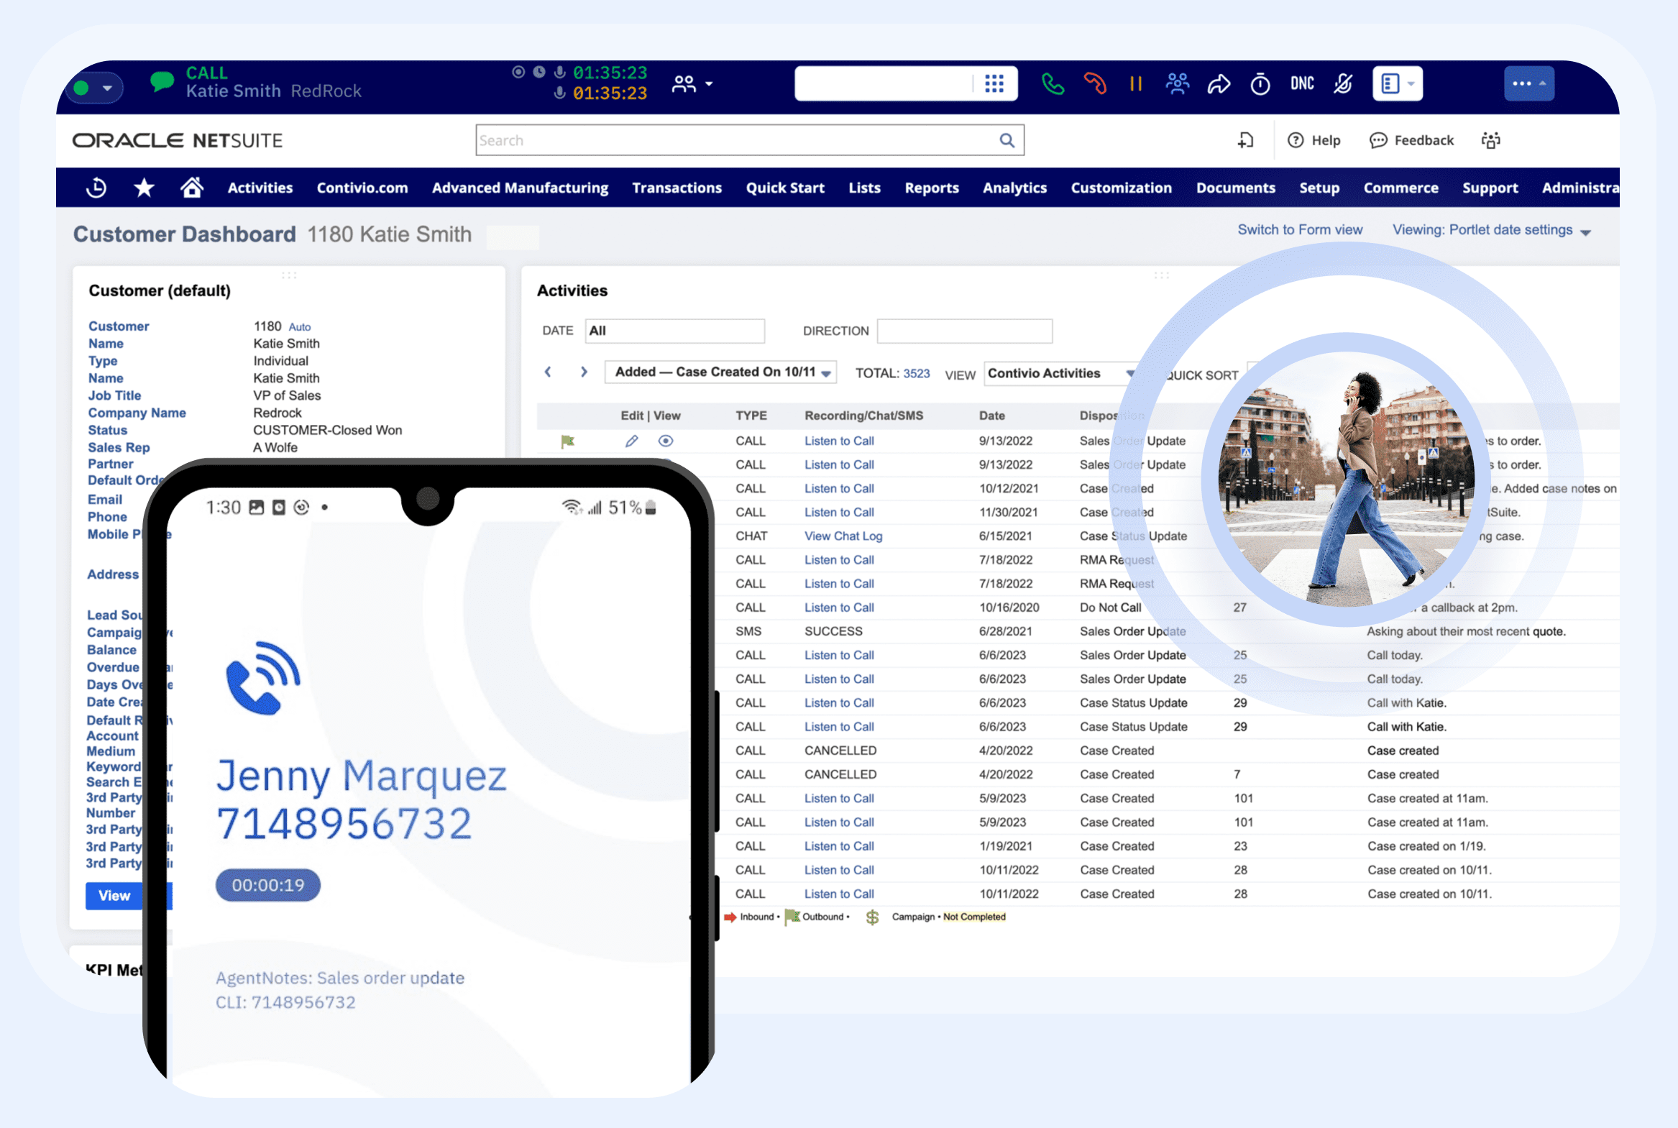This screenshot has width=1678, height=1128.
Task: Click Listen to Call for 10/16/2020 Do Not Call
Action: [838, 607]
